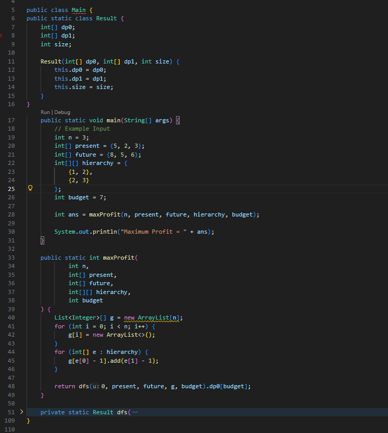Image resolution: width=388 pixels, height=433 pixels.
Task: Click '{8, 5, 6}' future array values
Action: pos(122,155)
